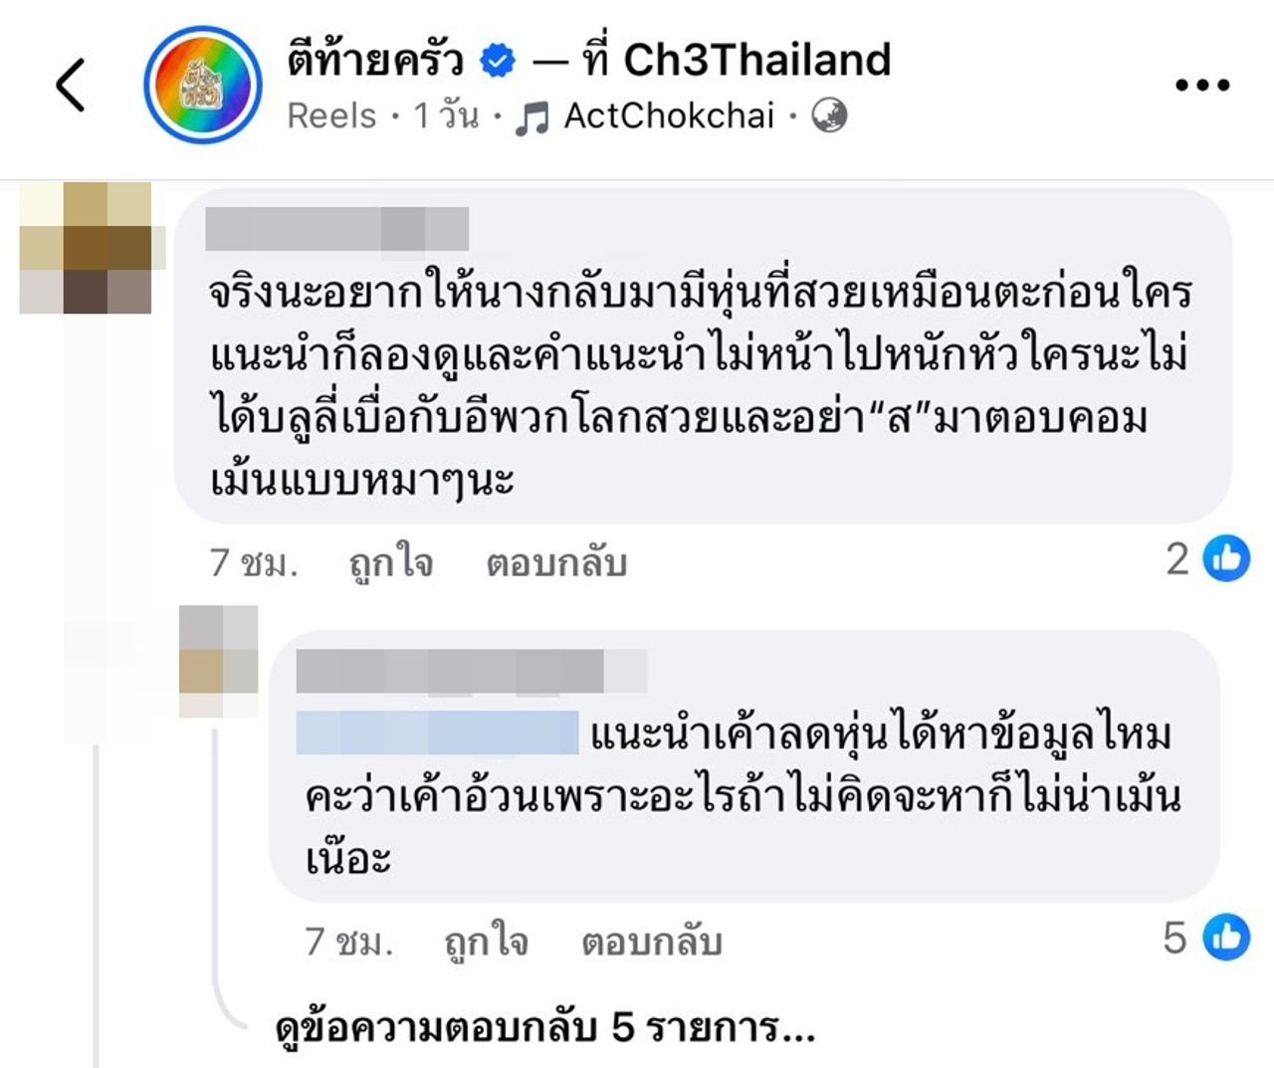The height and width of the screenshot is (1068, 1274).
Task: Like the first comment with ถูกใจ
Action: point(391,563)
